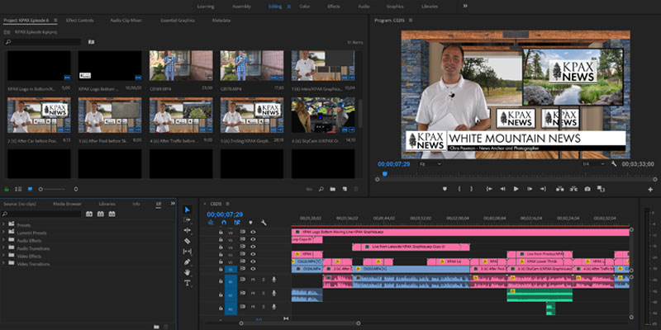661x330 pixels.
Task: Toggle Linked Selection in timeline
Action: click(237, 223)
